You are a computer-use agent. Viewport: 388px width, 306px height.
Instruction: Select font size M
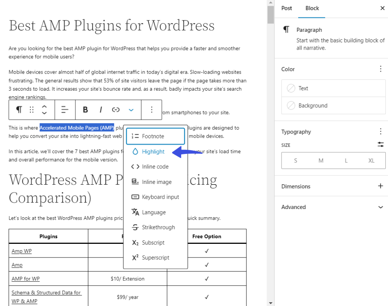(321, 161)
